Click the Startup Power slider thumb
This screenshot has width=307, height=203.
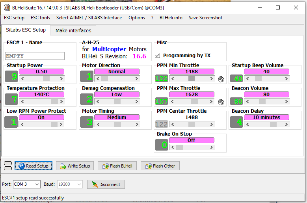click(x=46, y=79)
